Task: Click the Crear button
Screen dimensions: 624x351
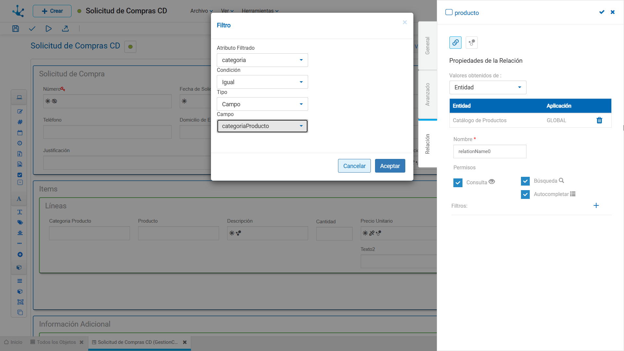Action: coord(52,11)
